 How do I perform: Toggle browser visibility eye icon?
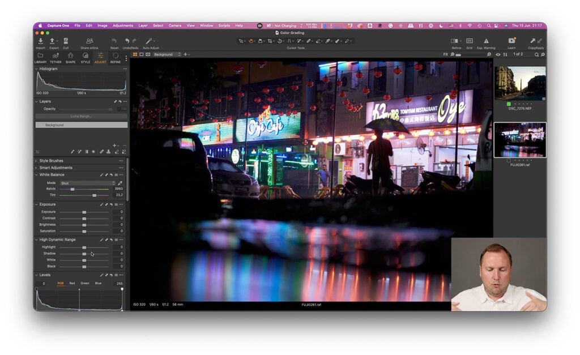[x=498, y=54]
